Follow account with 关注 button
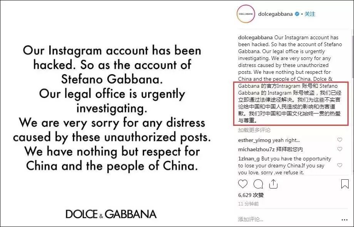Image resolution: width=354 pixels, height=227 pixels. click(310, 14)
